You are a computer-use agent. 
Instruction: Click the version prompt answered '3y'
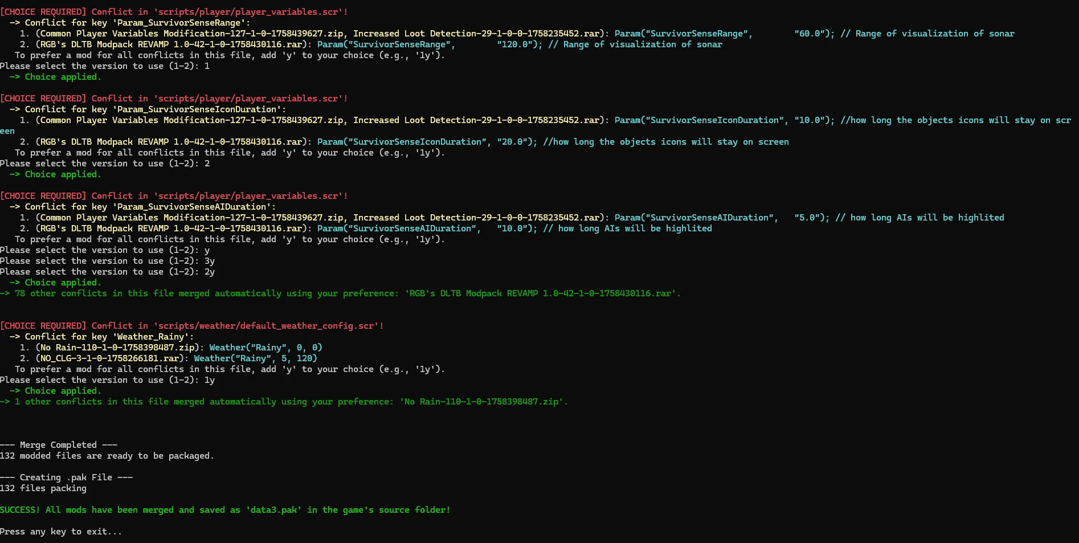coord(107,261)
